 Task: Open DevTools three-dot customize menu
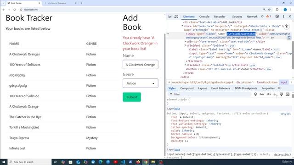(x=283, y=16)
